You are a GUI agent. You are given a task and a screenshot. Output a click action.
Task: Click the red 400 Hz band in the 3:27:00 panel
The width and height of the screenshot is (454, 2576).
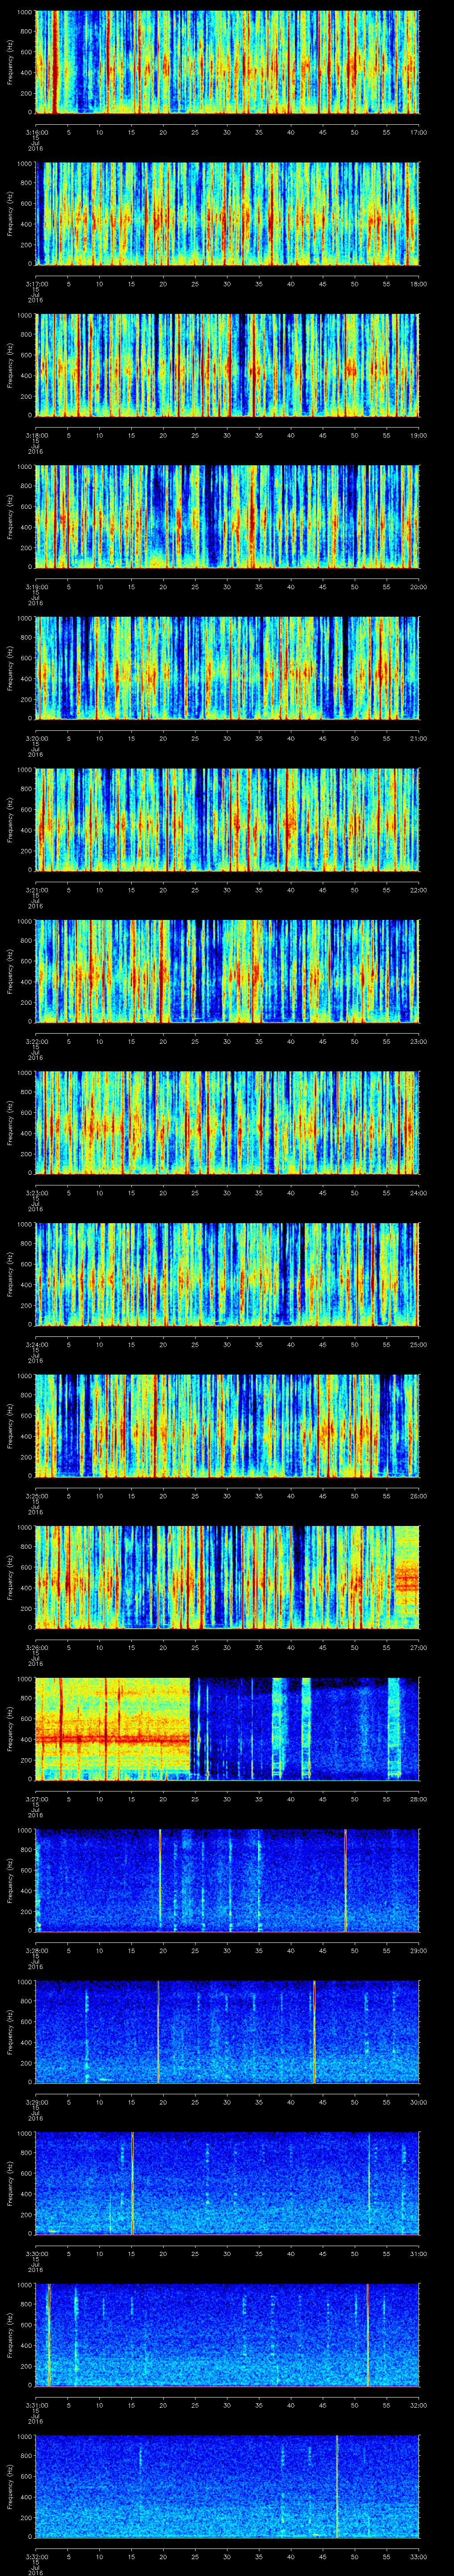pyautogui.click(x=113, y=1739)
